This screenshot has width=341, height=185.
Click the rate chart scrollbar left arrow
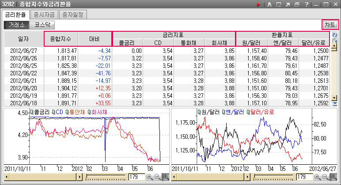(x=6, y=177)
